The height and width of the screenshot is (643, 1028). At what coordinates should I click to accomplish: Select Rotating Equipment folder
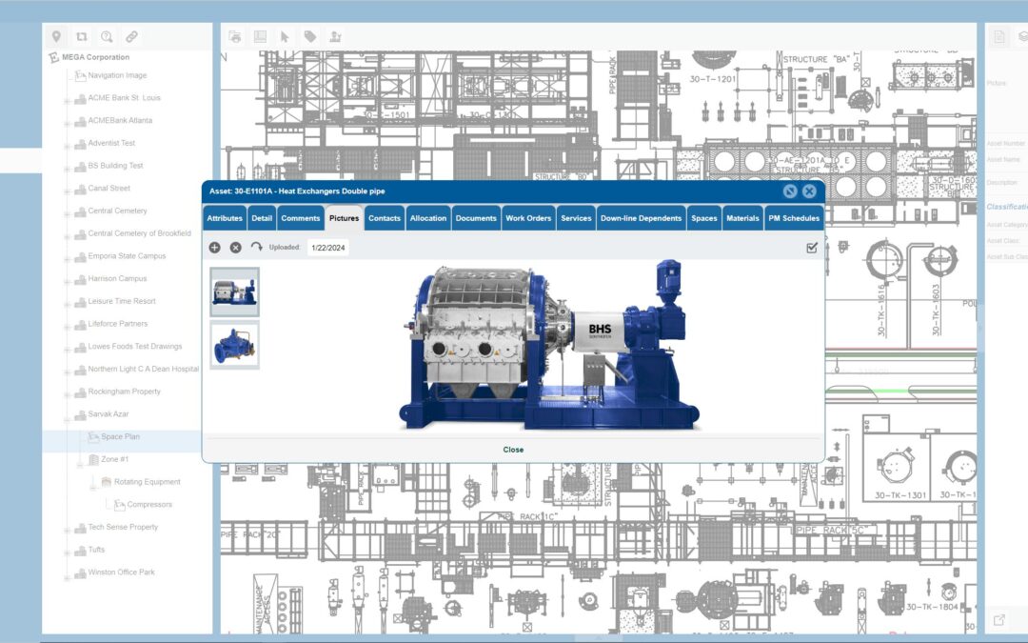click(x=147, y=482)
